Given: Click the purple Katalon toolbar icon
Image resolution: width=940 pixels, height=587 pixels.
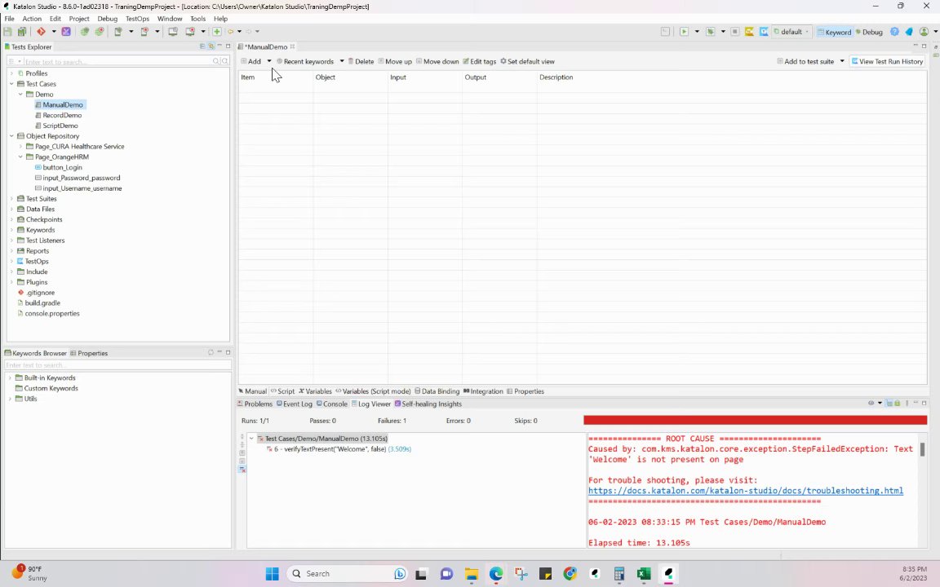Looking at the screenshot, I should tap(66, 32).
